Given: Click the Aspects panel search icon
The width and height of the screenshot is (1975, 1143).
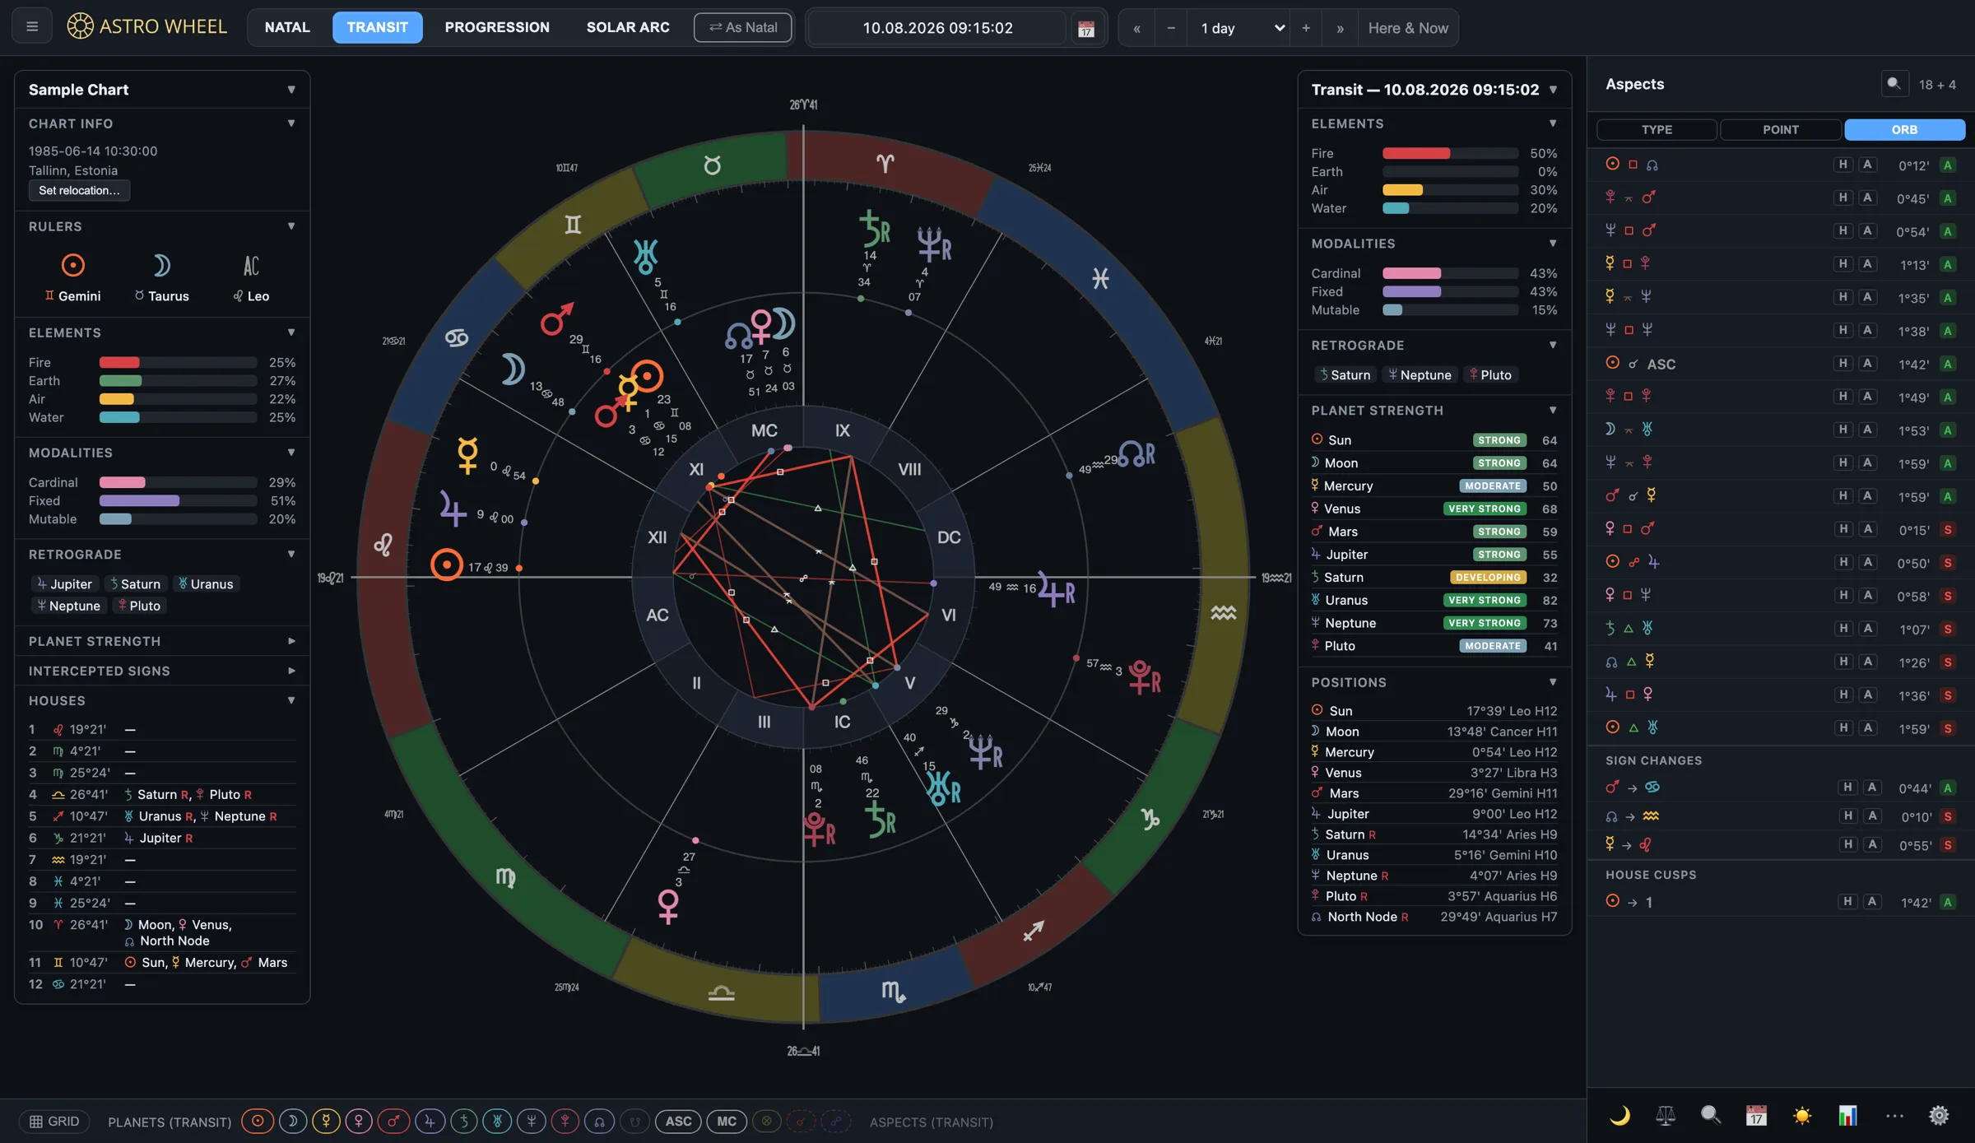Looking at the screenshot, I should coord(1894,84).
